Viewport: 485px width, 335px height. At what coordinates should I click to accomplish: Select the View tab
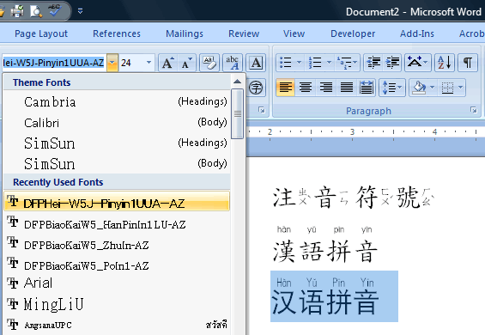tap(294, 33)
